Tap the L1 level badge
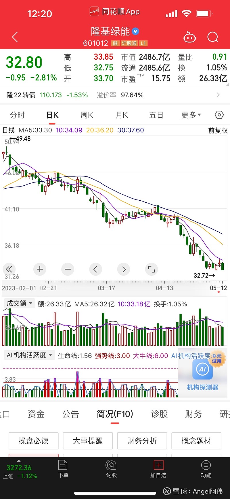Viewport: 230px width, 499px height. tap(143, 43)
